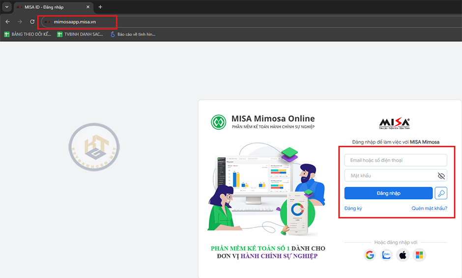This screenshot has height=278, width=462.
Task: Click the green MISA Mimosa Online logo
Action: click(x=218, y=122)
